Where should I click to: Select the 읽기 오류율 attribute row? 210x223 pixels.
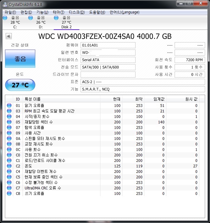(102, 105)
